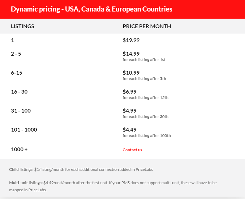Click the $6.99 price

(129, 92)
